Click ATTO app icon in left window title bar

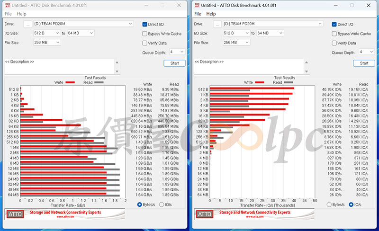click(x=8, y=5)
